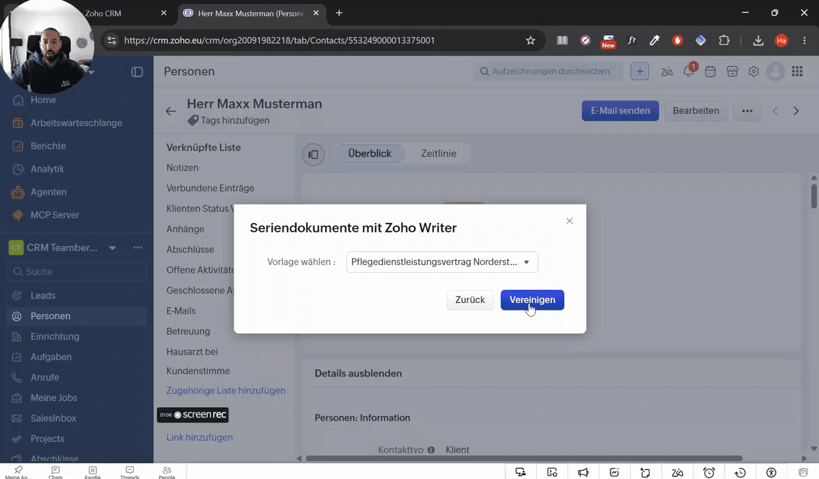Click the Zurück button in the dialog

click(470, 300)
